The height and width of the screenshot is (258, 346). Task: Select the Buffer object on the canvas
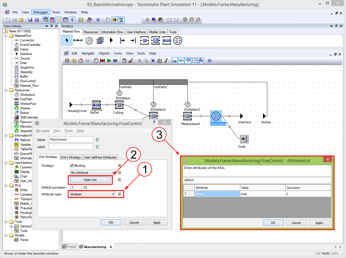tap(96, 105)
